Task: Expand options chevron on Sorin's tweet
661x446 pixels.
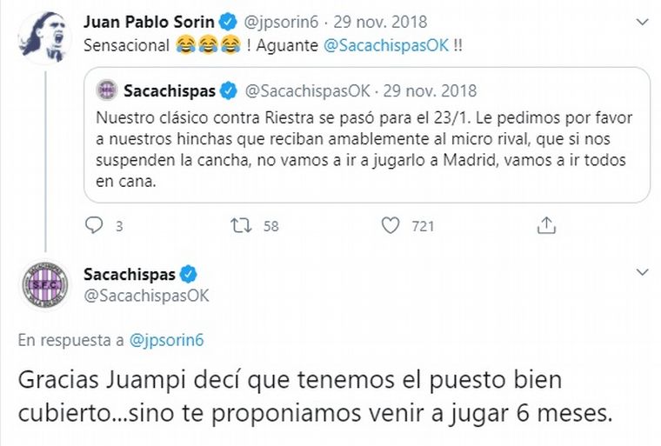Action: click(x=642, y=22)
